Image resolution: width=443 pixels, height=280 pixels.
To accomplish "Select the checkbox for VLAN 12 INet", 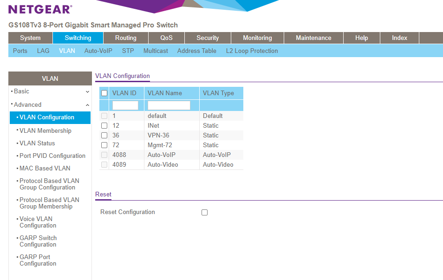I will (x=104, y=126).
